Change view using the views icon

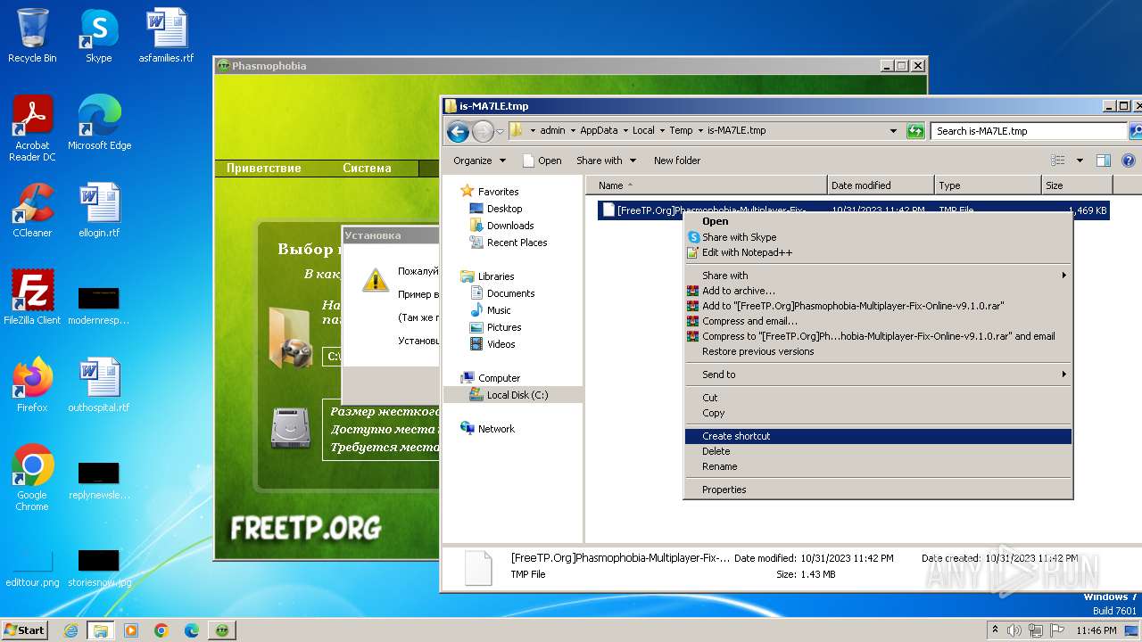coord(1058,160)
